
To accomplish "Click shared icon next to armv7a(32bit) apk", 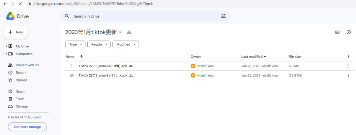I will (x=131, y=66).
